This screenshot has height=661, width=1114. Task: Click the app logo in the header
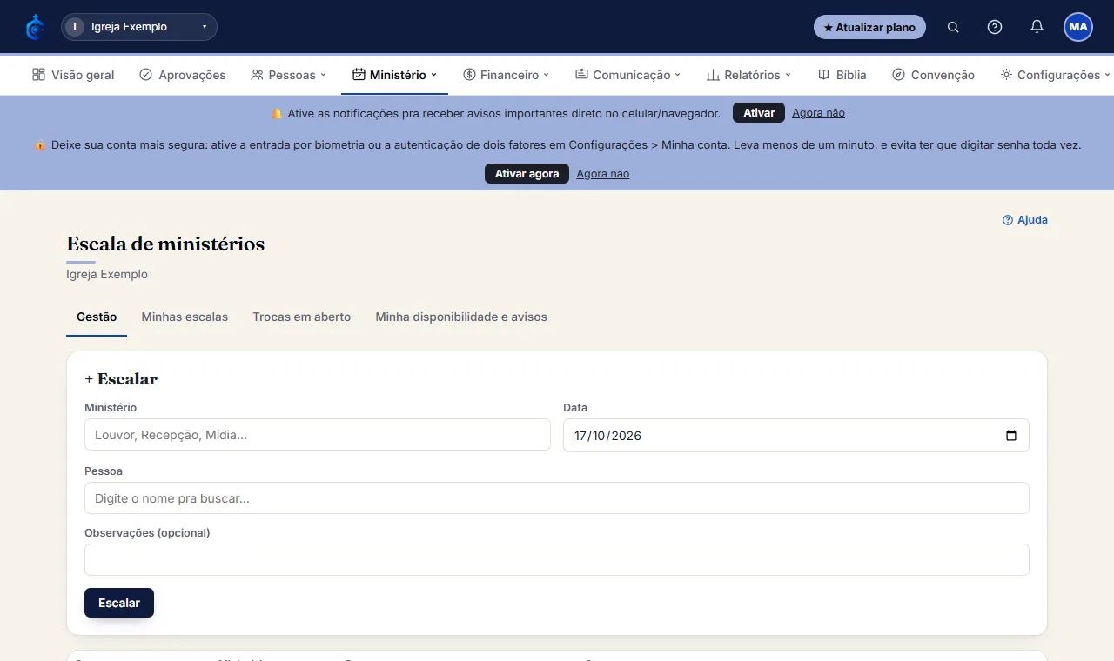[x=35, y=27]
